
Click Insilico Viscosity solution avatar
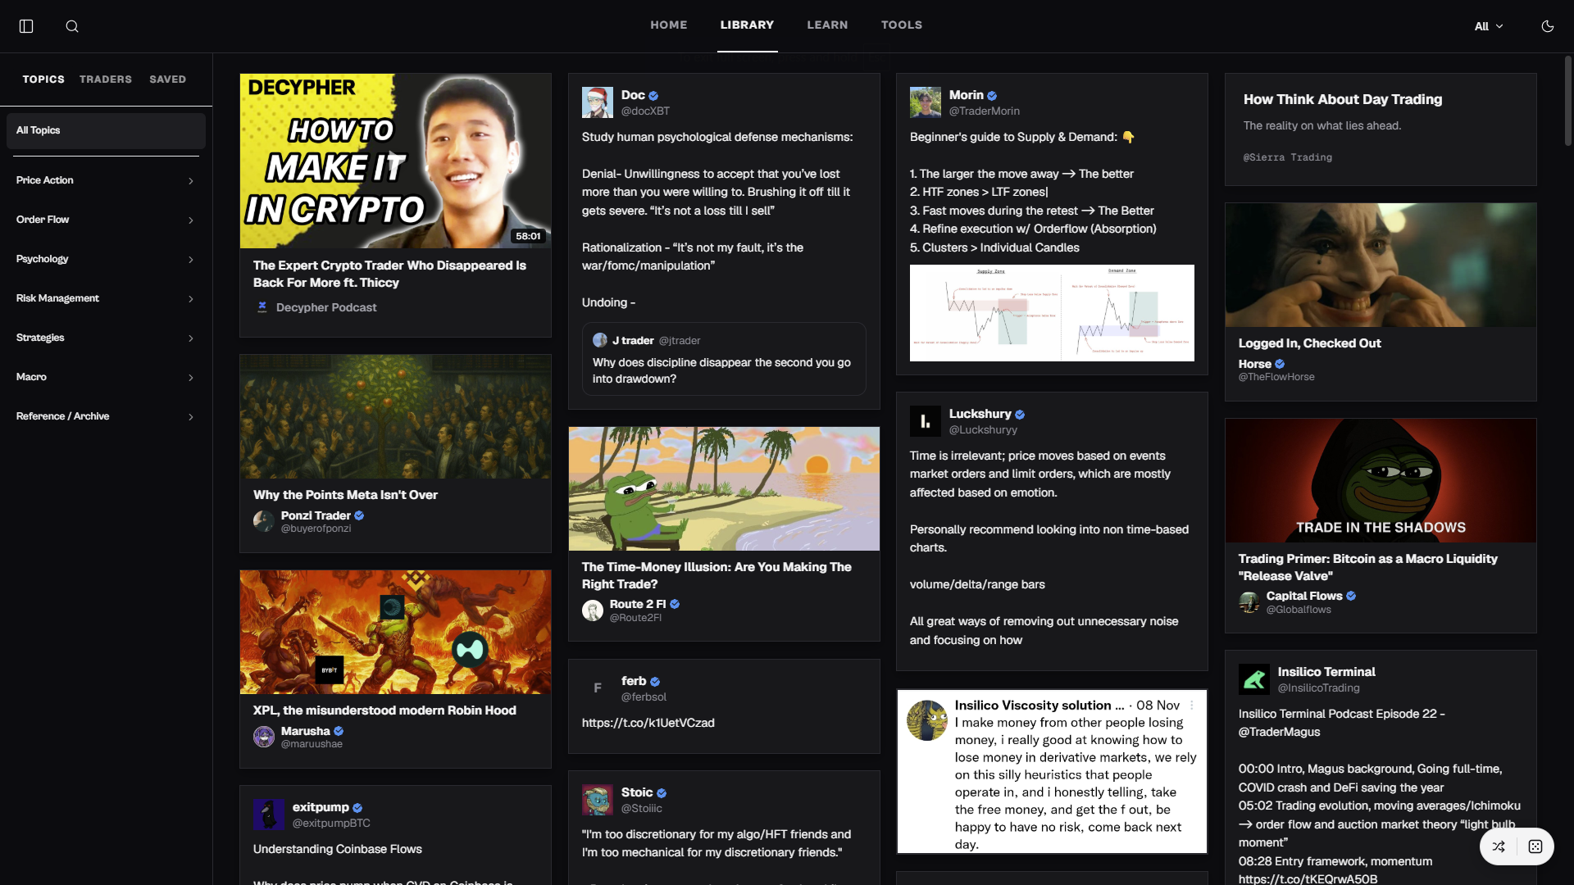927,720
